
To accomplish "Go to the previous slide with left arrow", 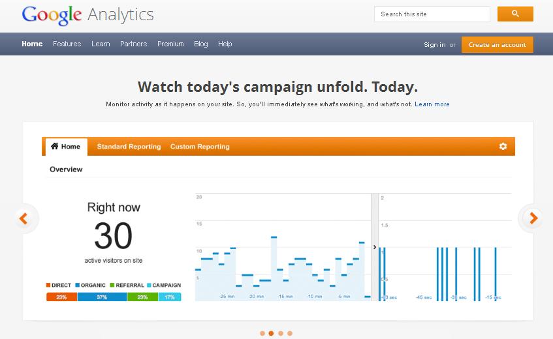I will (x=24, y=218).
